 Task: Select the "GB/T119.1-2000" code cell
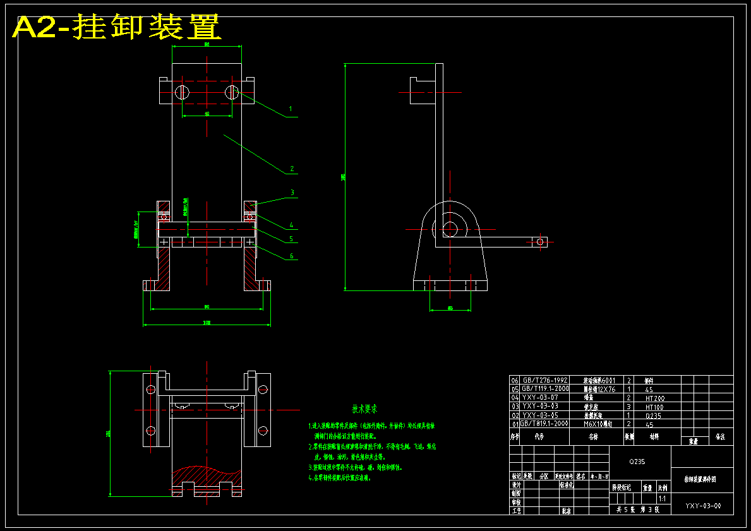[x=546, y=389]
